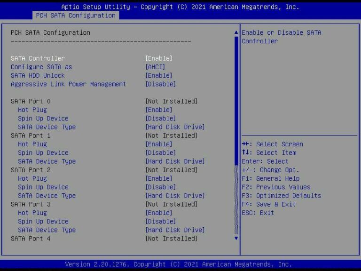Open SATA Port 0 Device Type [Hard Disk Drive] value
361x271 pixels.
(175, 127)
